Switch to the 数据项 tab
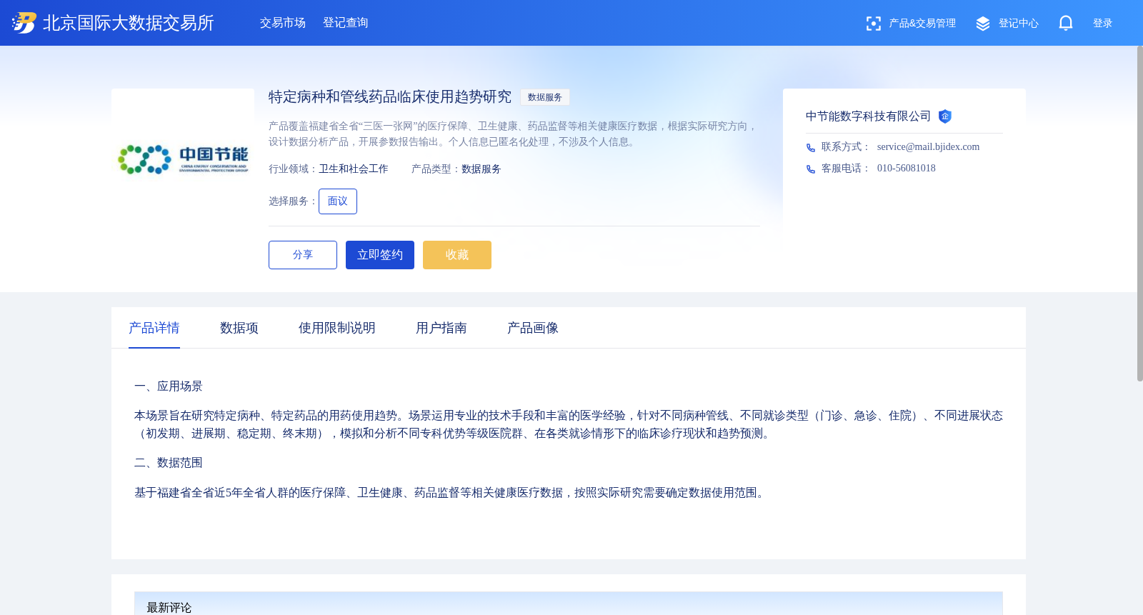Screen dimensions: 1143x615 pos(239,328)
